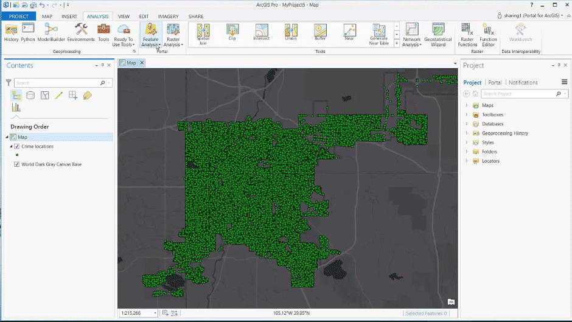Open the Python window
Screen dimensions: 572x322
click(x=28, y=33)
